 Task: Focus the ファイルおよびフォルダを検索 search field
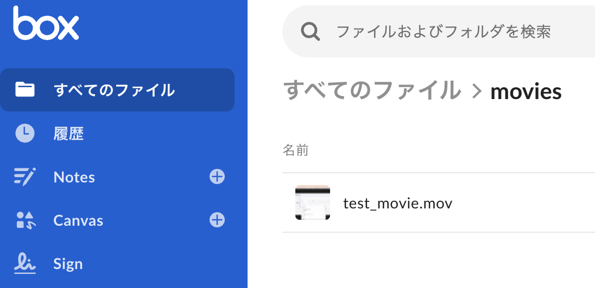439,31
